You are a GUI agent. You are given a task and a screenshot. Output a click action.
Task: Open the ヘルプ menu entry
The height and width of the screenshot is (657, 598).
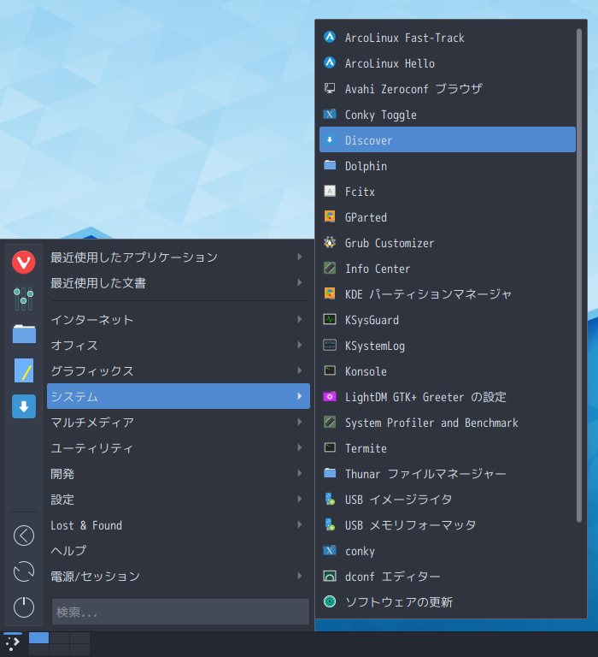coord(179,551)
